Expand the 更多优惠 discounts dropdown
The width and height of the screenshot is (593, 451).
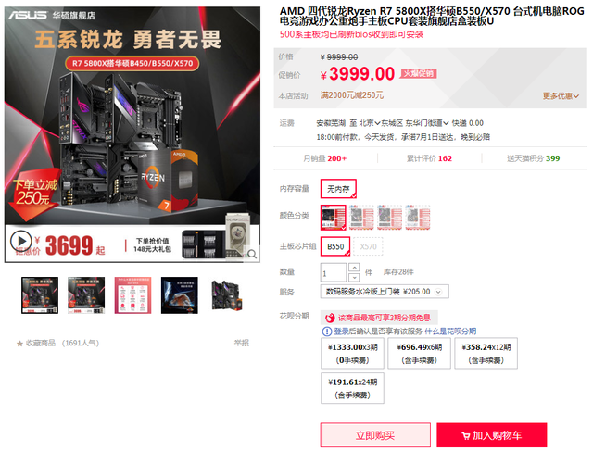tap(561, 96)
